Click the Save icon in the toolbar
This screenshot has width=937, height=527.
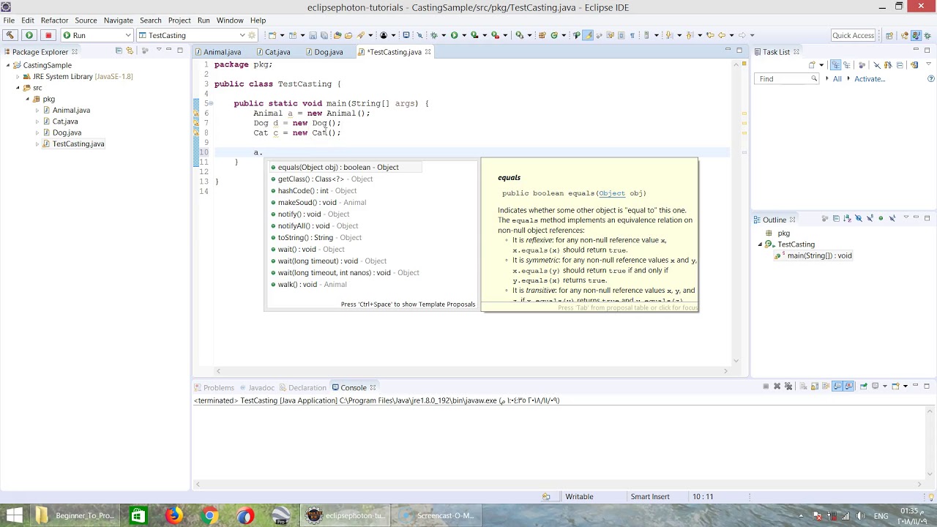click(313, 35)
